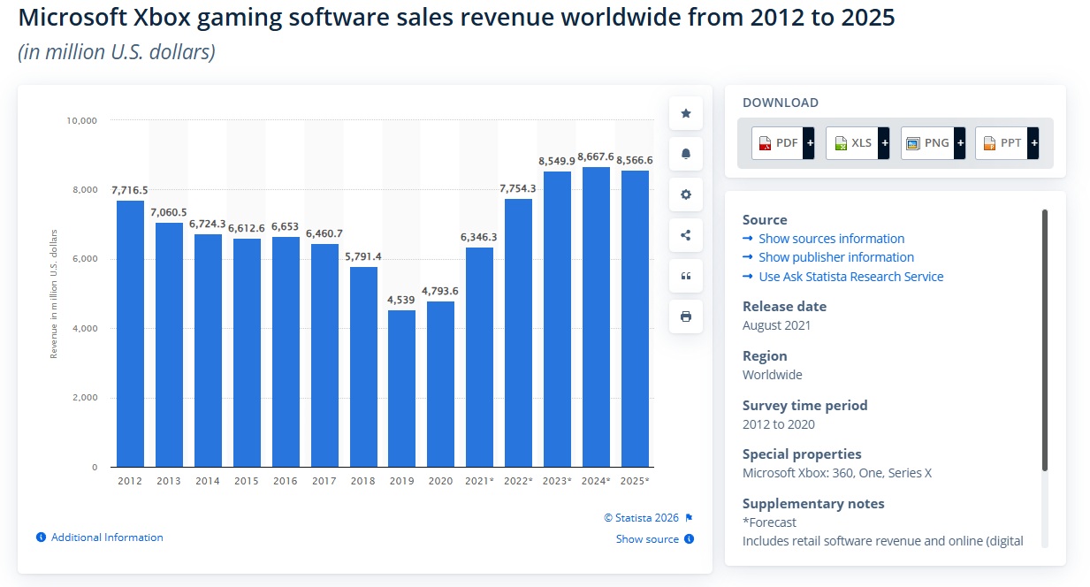Click the 2022* forecast bar
The width and height of the screenshot is (1090, 587).
tap(518, 332)
